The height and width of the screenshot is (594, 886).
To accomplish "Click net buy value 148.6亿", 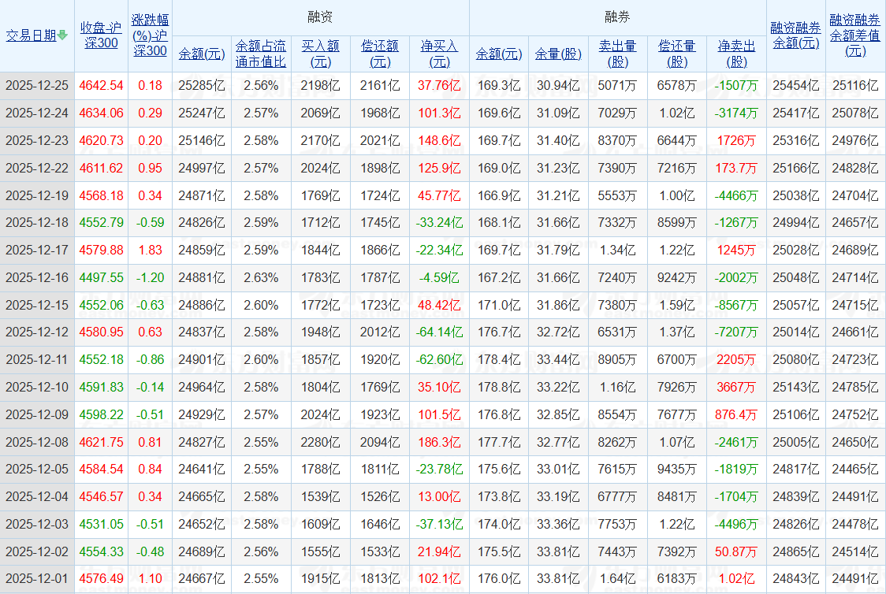I will coord(439,140).
